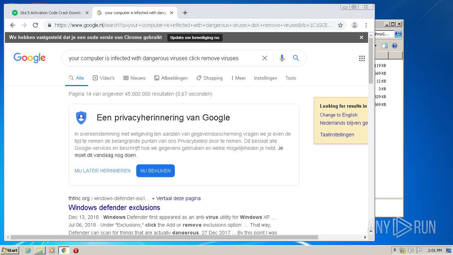Click the scroll-right arrow on horizontal scrollbar
453x255 pixels.
[x=365, y=237]
